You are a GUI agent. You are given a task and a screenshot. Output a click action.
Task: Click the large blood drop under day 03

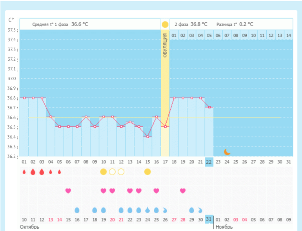click(x=42, y=171)
